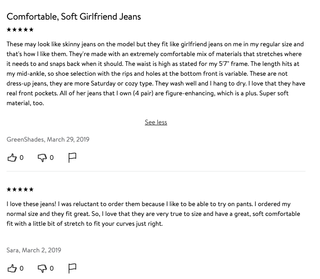Collapse the review with See less

tap(156, 122)
